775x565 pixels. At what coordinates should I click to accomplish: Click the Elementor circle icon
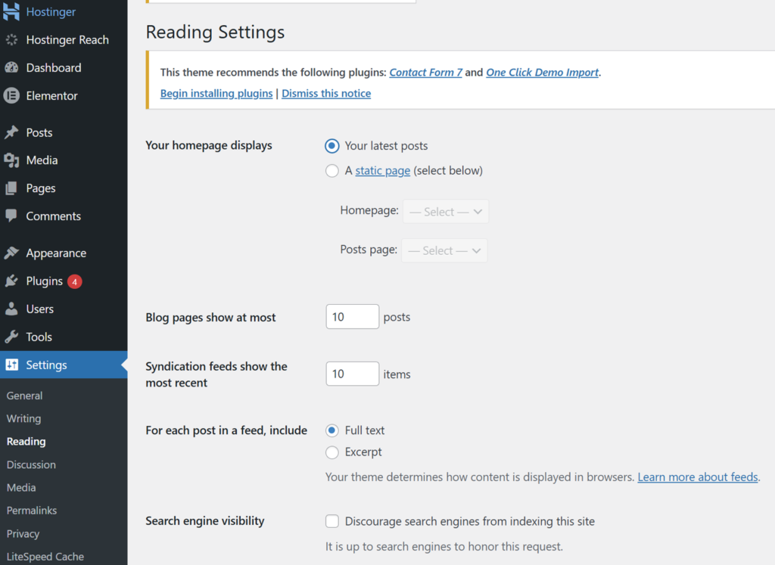pyautogui.click(x=11, y=96)
